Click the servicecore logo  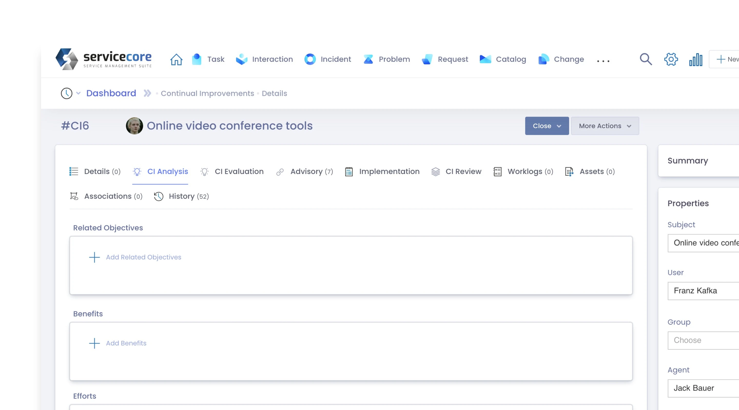(x=103, y=59)
